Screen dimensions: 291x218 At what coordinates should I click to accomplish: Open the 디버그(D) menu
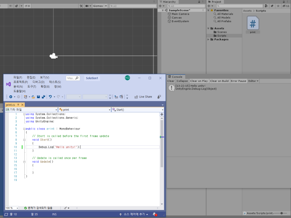[x=39, y=82]
